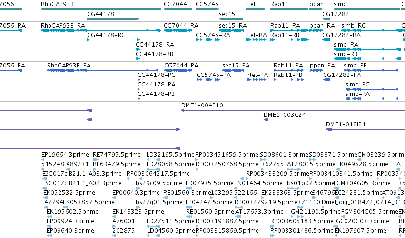Click EST EP00640.3prime
Image resolution: width=405 pixels, height=238 pixels.
click(x=136, y=193)
